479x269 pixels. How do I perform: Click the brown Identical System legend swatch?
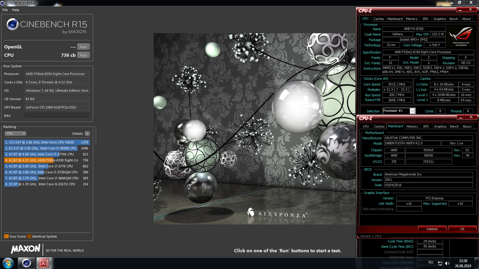(x=29, y=236)
